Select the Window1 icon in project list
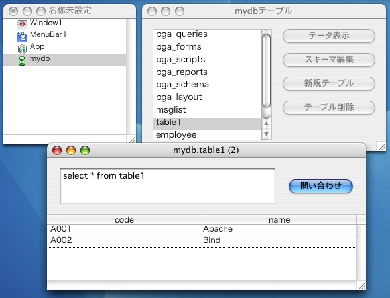The image size is (390, 298). click(22, 25)
